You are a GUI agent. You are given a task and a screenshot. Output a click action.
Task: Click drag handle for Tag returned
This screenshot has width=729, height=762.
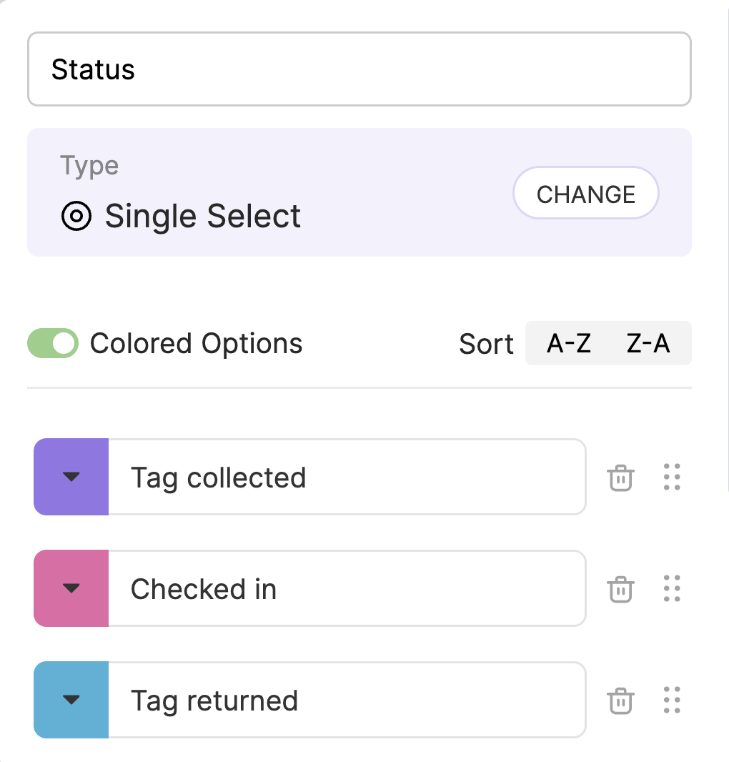pyautogui.click(x=672, y=700)
